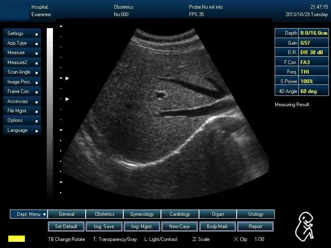The image size is (331, 248).
Task: Click the lower focus marker arrow
Action: (67, 99)
